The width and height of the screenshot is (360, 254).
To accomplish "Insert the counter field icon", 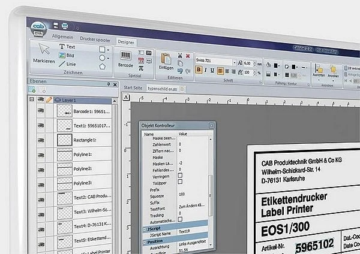I will [141, 53].
